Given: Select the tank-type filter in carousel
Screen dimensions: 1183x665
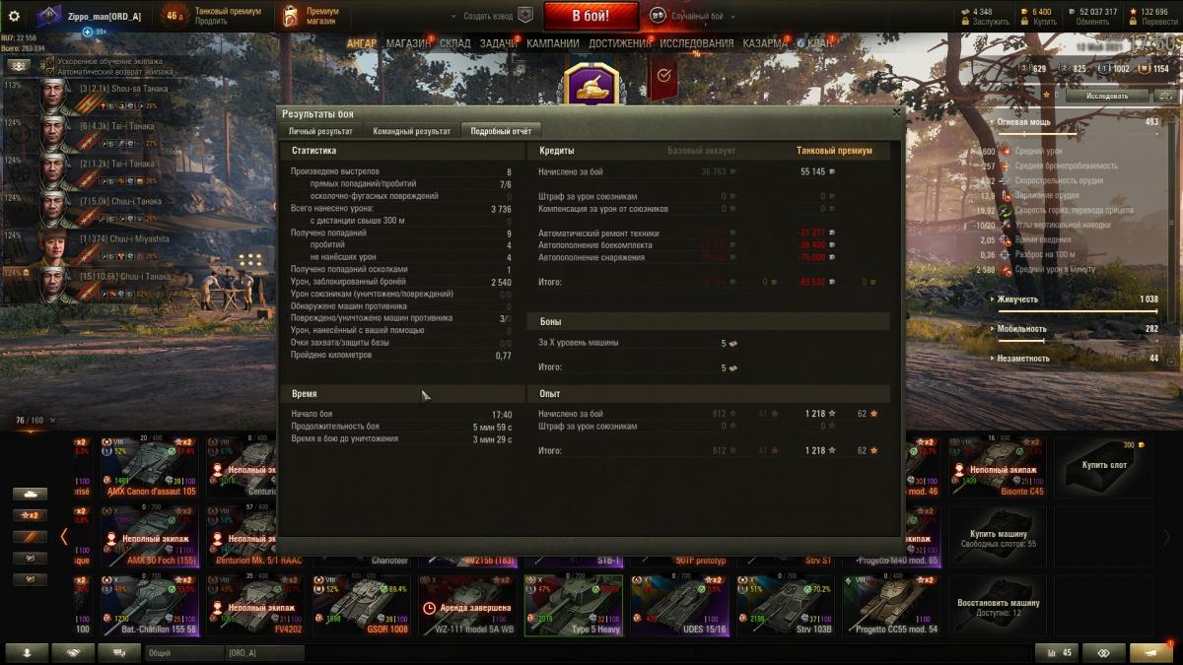Looking at the screenshot, I should 30,494.
